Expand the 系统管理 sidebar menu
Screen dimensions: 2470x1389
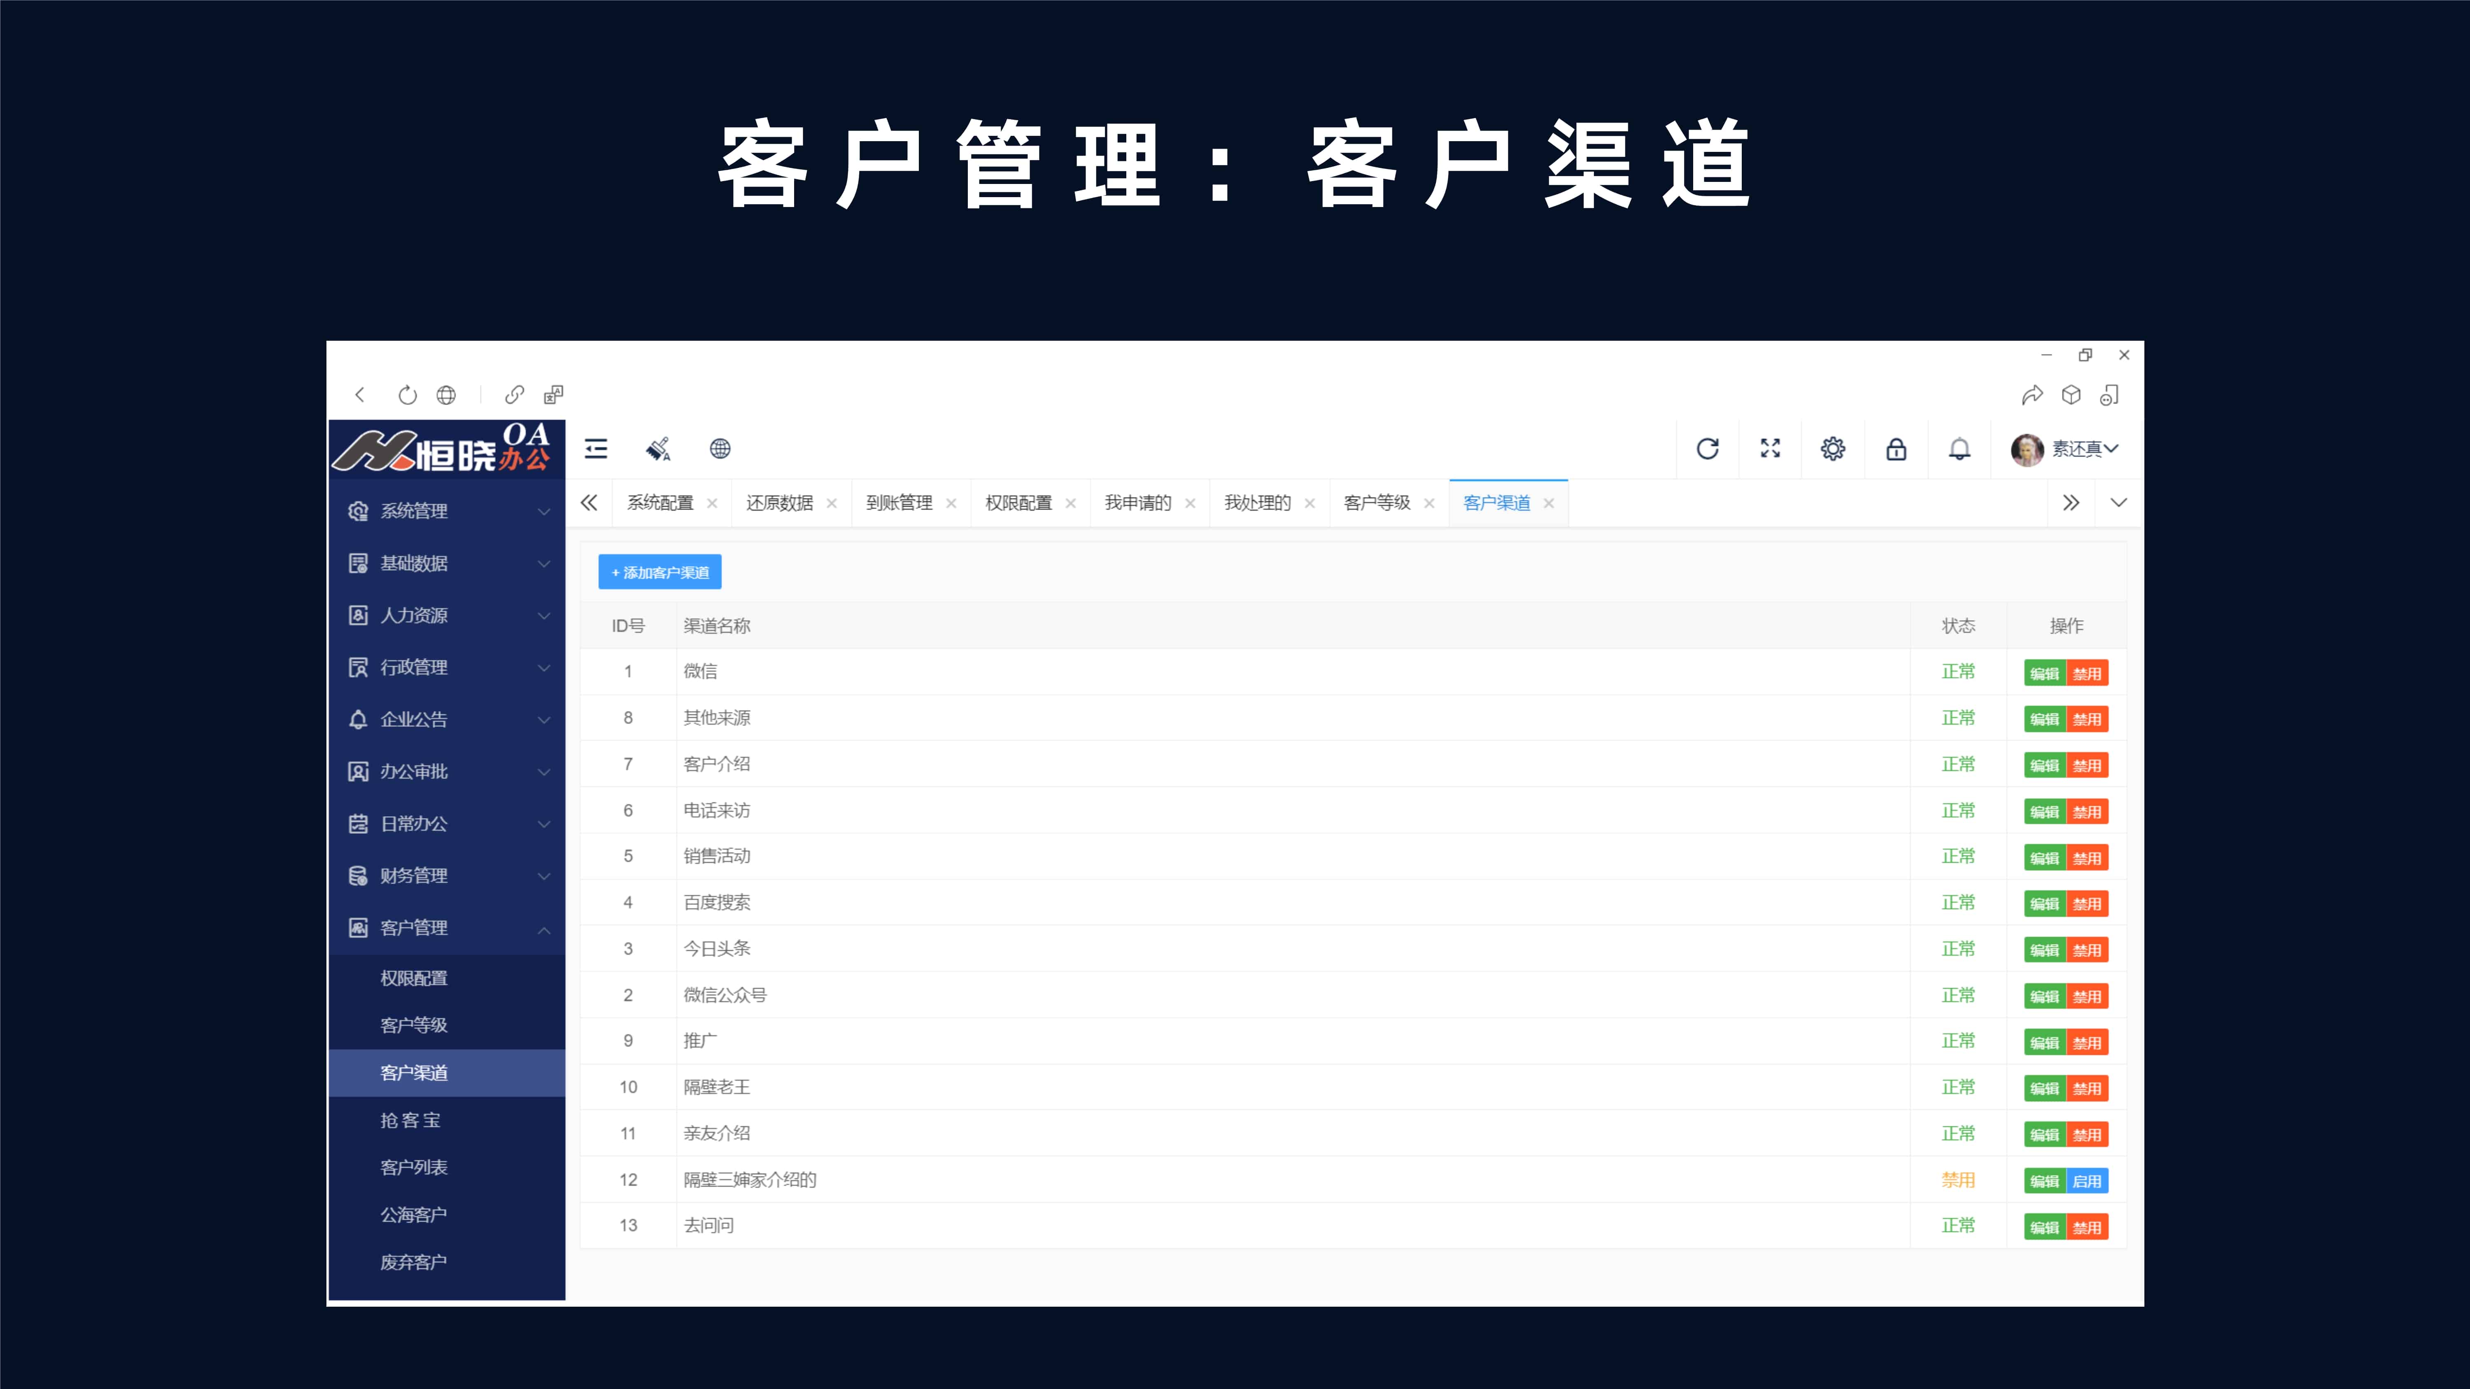point(447,511)
